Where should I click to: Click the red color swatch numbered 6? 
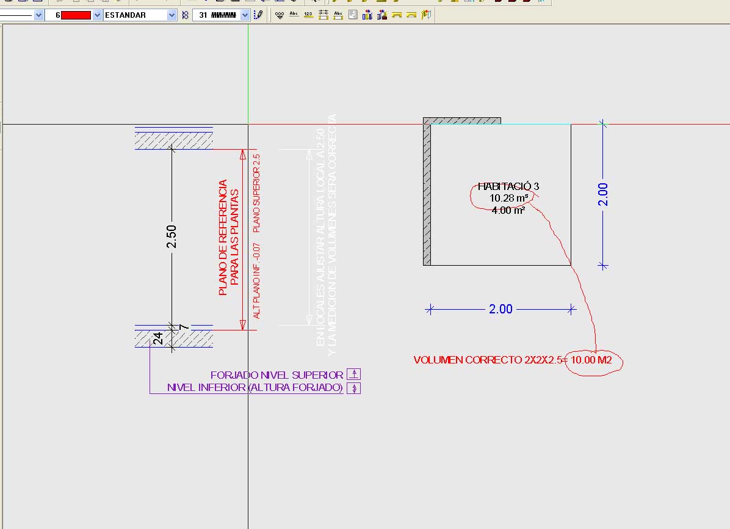[x=76, y=15]
